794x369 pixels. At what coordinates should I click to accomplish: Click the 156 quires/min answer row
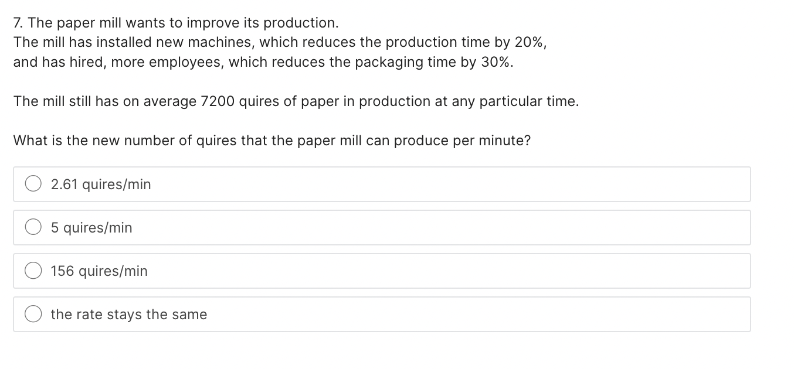pyautogui.click(x=381, y=270)
